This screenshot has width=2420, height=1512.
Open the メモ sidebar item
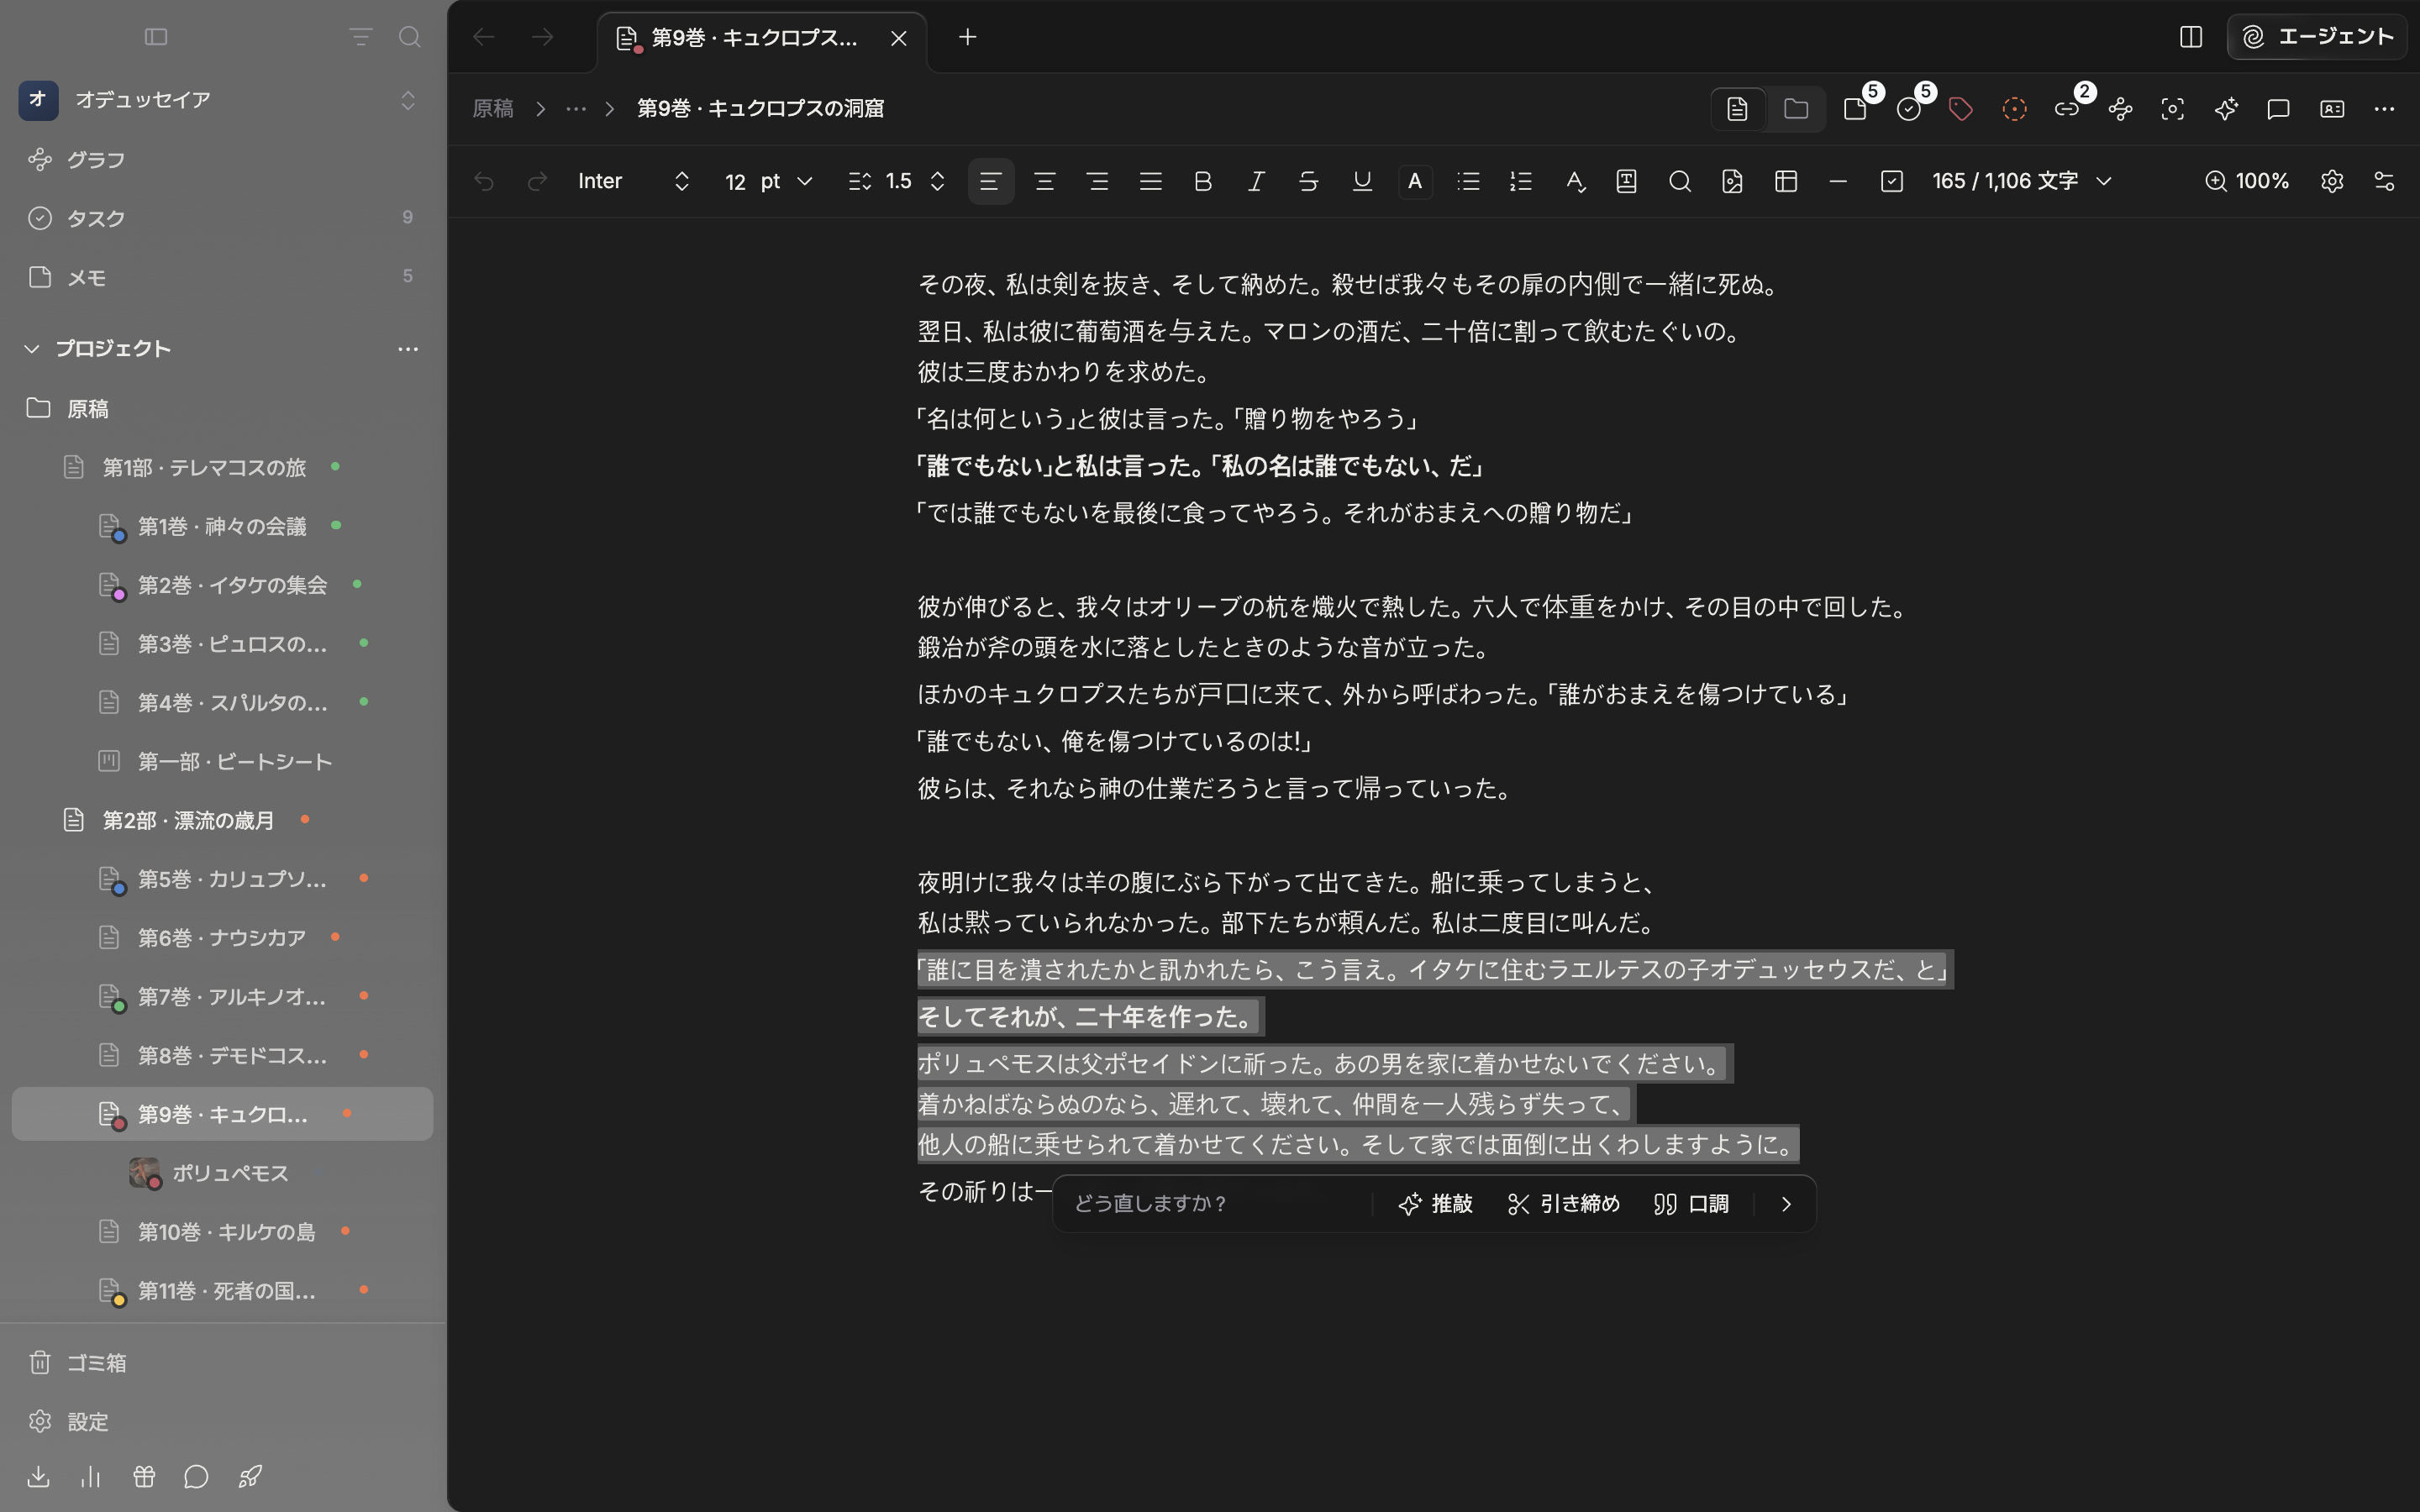[222, 277]
